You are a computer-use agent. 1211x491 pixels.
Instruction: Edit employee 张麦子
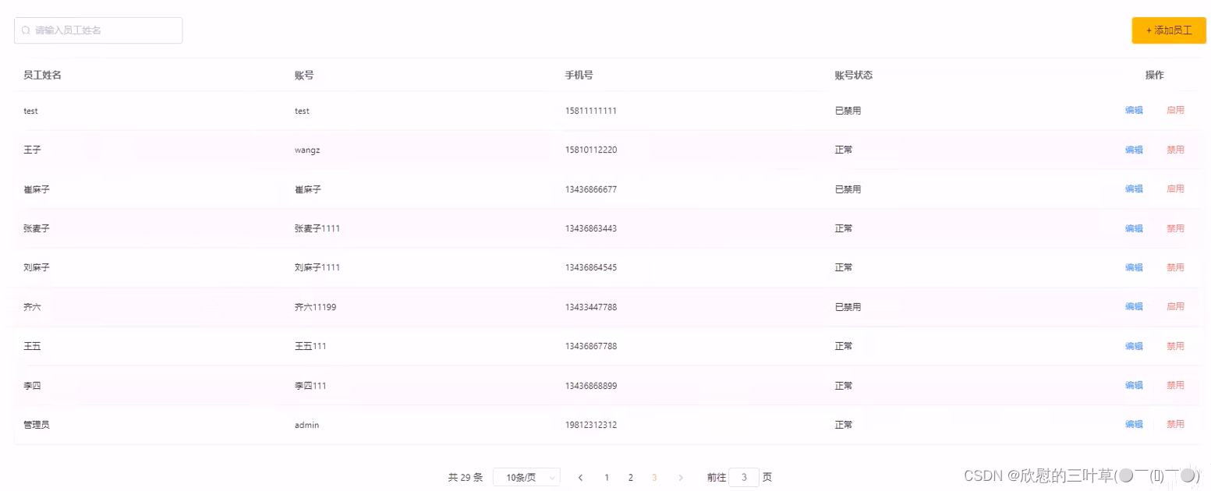coord(1134,228)
